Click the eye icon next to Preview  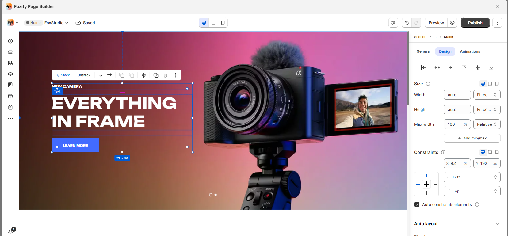pos(452,23)
